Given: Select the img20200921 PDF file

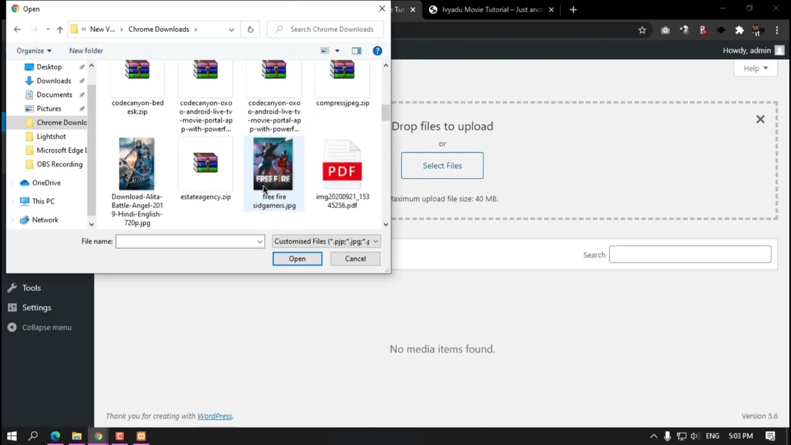Looking at the screenshot, I should (342, 174).
